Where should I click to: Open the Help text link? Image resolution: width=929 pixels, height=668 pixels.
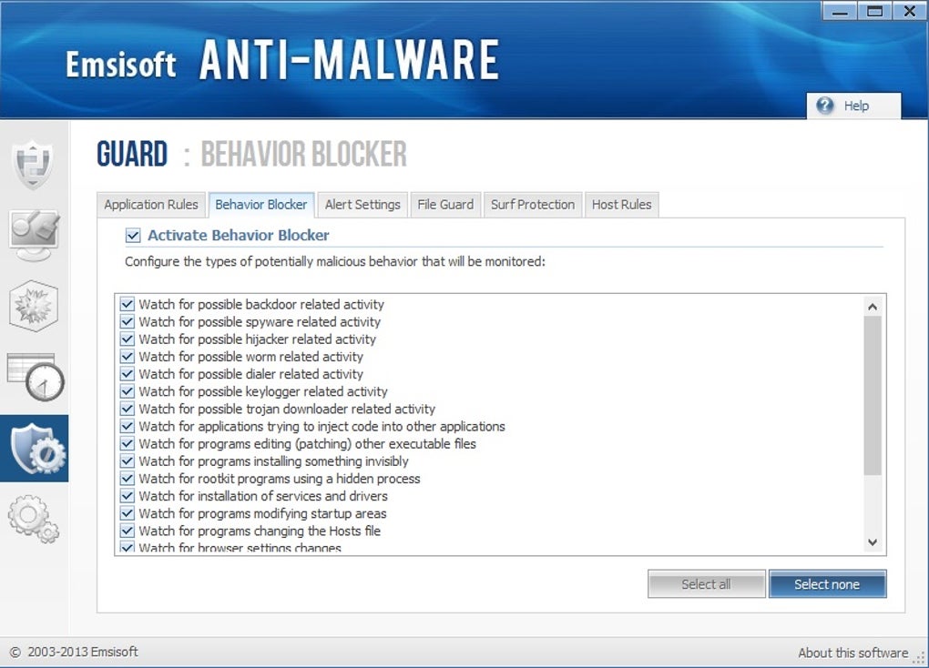tap(856, 106)
